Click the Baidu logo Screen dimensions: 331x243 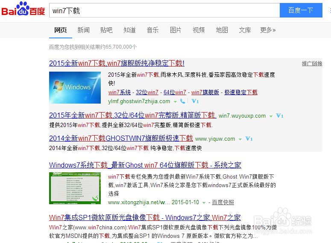(x=23, y=9)
